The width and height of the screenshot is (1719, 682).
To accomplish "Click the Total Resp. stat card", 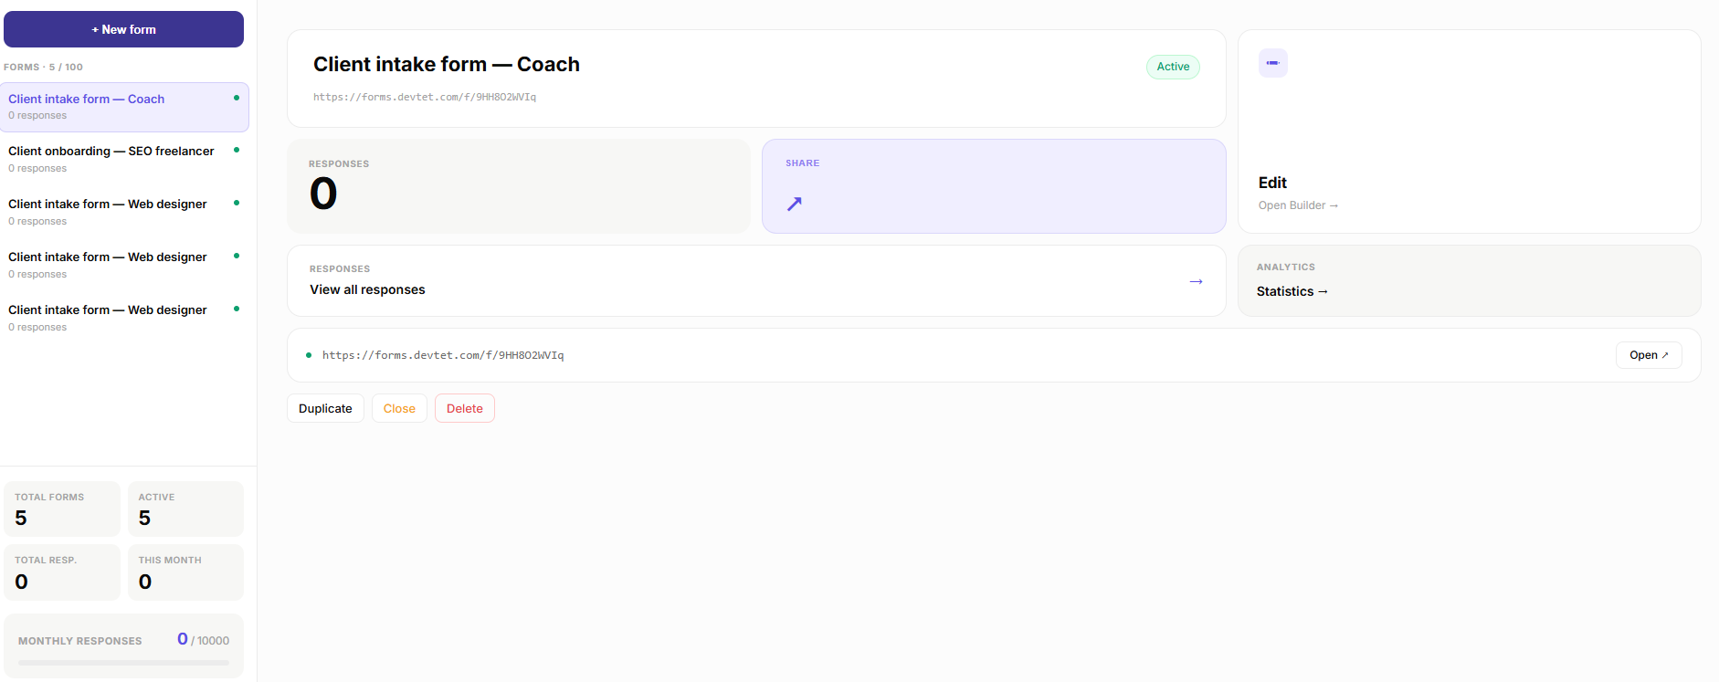I will [62, 572].
